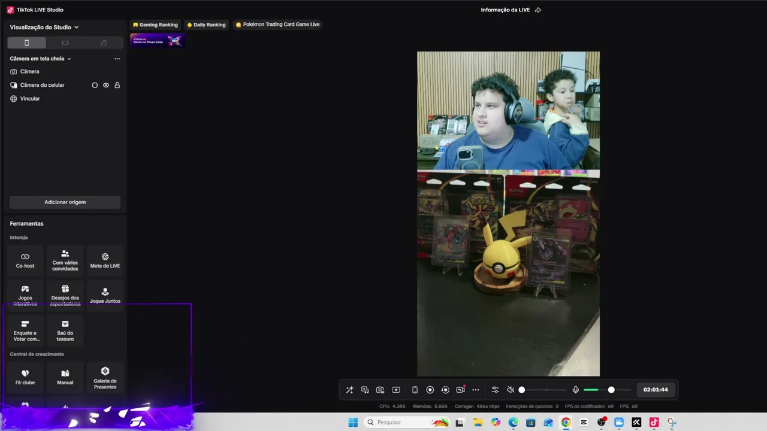The height and width of the screenshot is (431, 767).
Task: Click the replay capture circular icon
Action: coord(445,390)
